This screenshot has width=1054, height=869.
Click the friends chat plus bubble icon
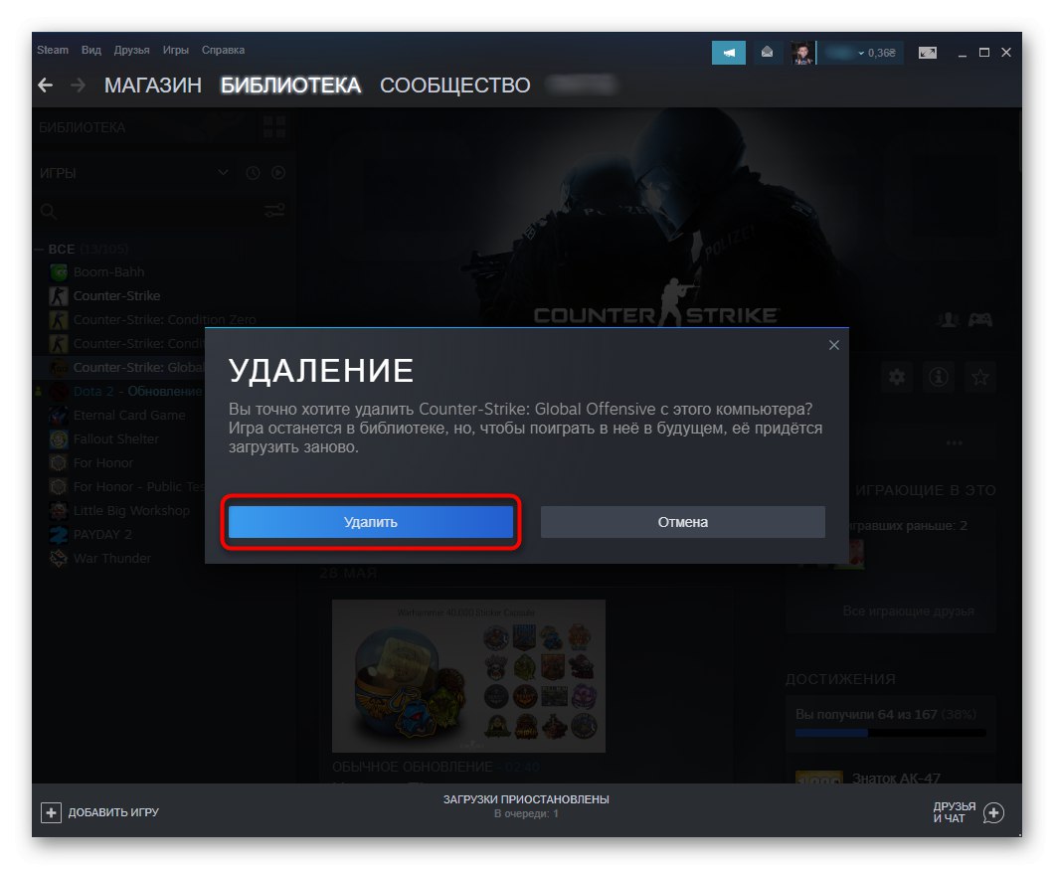point(993,812)
